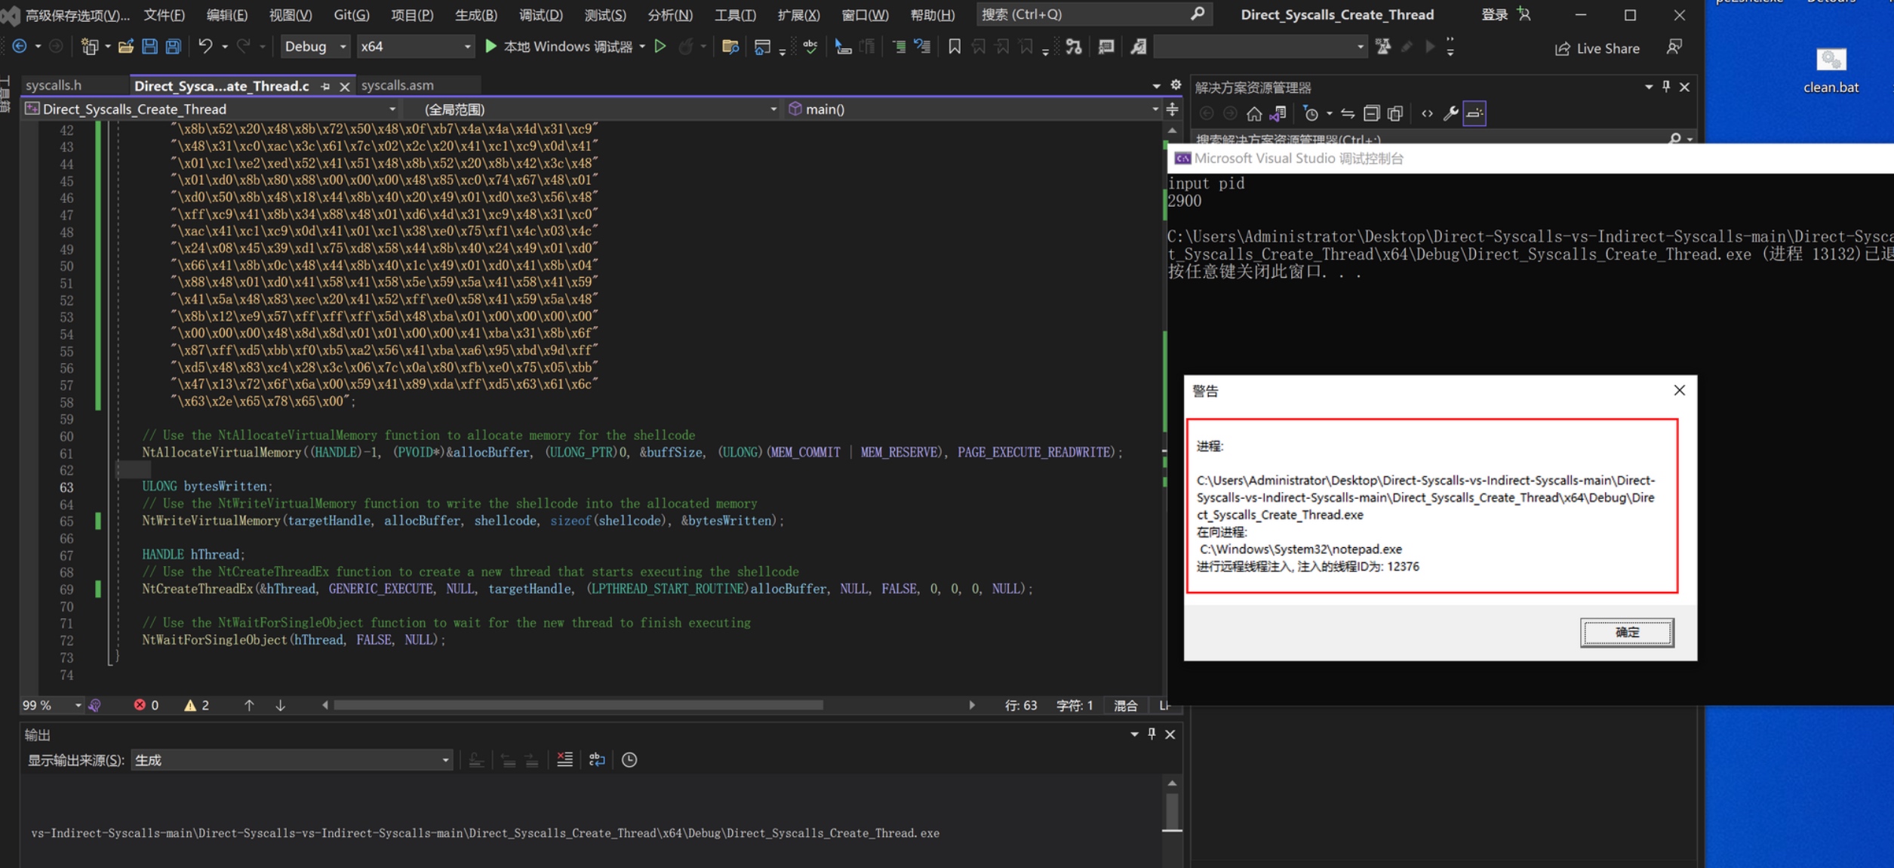Image resolution: width=1894 pixels, height=868 pixels.
Task: Collapse all items in Solution Explorer
Action: point(1371,114)
